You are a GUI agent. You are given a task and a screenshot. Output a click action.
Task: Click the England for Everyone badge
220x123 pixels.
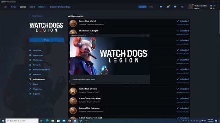click(x=73, y=110)
